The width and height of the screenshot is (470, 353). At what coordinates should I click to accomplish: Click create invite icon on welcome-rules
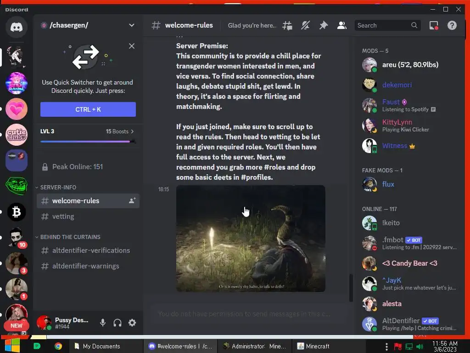pyautogui.click(x=132, y=200)
